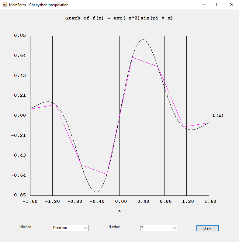Maximize the MainForm window
The width and height of the screenshot is (239, 242).
pyautogui.click(x=218, y=5)
